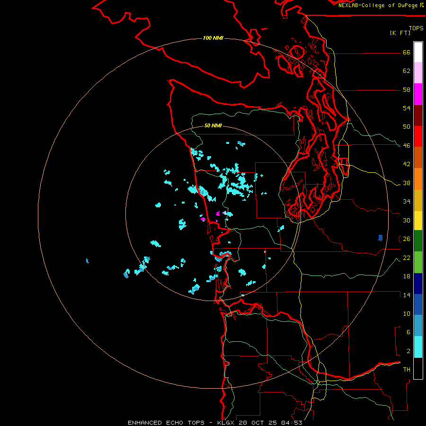
Task: Click the white color swatch above the 66 label
Action: pyautogui.click(x=418, y=52)
